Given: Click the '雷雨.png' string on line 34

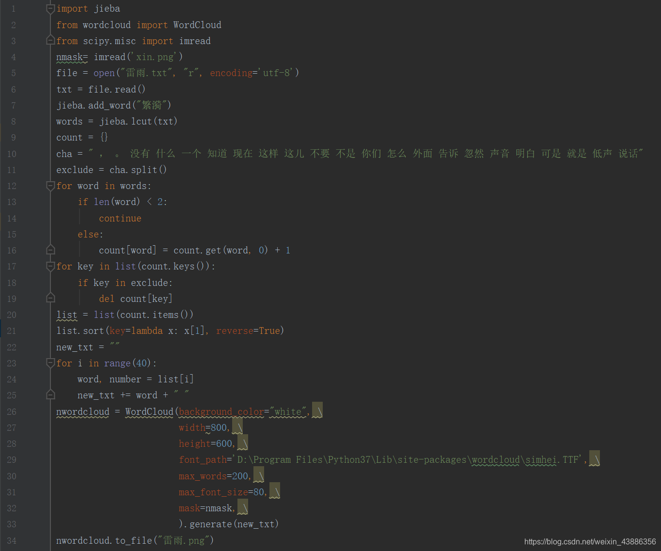Looking at the screenshot, I should coord(184,541).
